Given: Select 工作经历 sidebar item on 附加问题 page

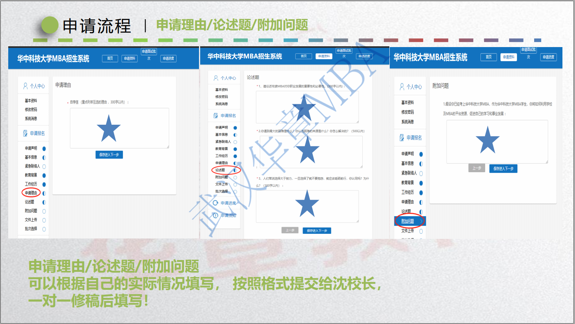Looking at the screenshot, I should click(x=407, y=193).
